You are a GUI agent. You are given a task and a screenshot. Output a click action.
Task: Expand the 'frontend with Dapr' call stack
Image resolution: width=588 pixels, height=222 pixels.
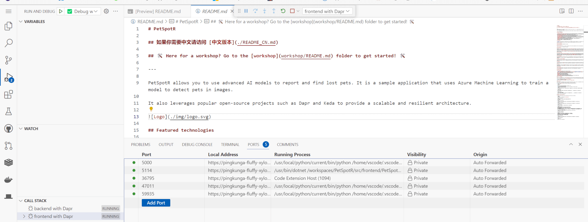[24, 216]
